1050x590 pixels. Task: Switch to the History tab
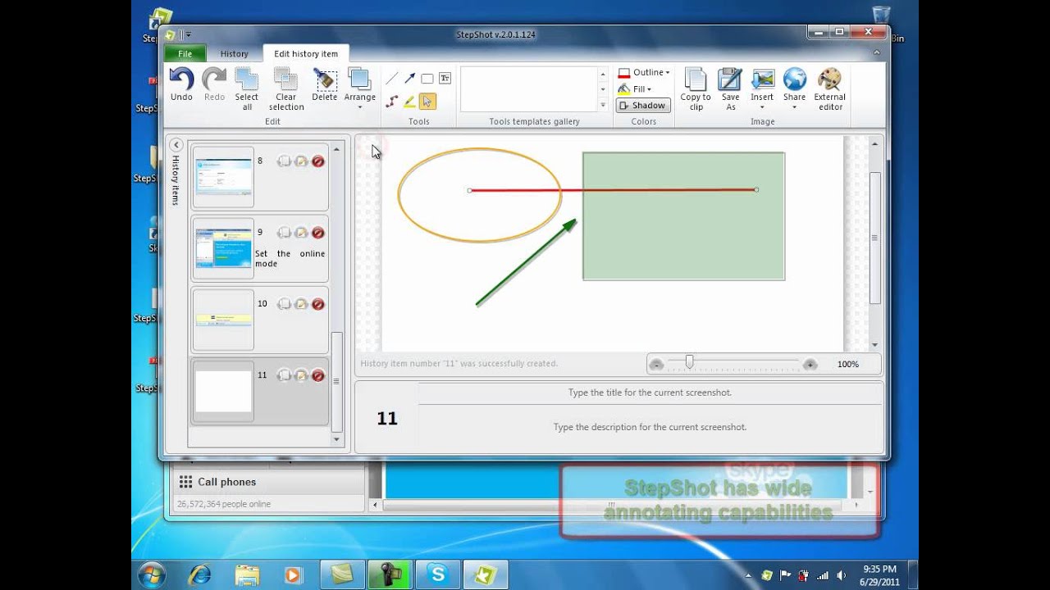pyautogui.click(x=234, y=54)
